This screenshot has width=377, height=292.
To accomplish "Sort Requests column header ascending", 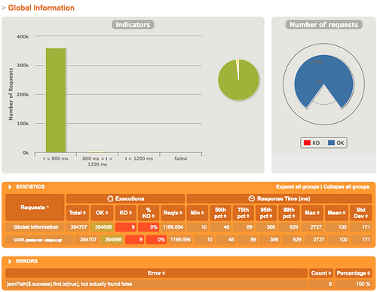I will [35, 207].
